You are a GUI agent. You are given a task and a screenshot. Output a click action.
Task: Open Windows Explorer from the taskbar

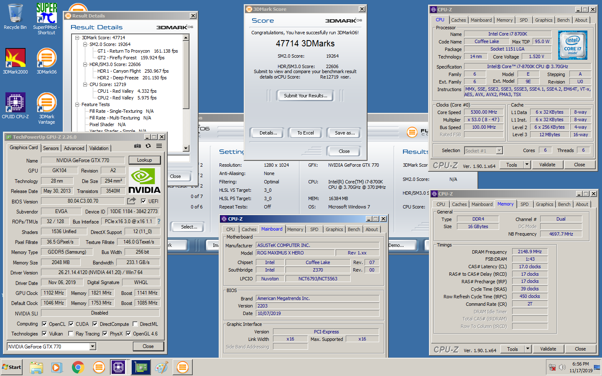pyautogui.click(x=36, y=367)
